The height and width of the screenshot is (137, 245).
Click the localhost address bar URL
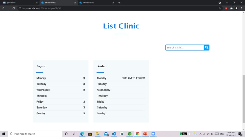pos(42,8)
